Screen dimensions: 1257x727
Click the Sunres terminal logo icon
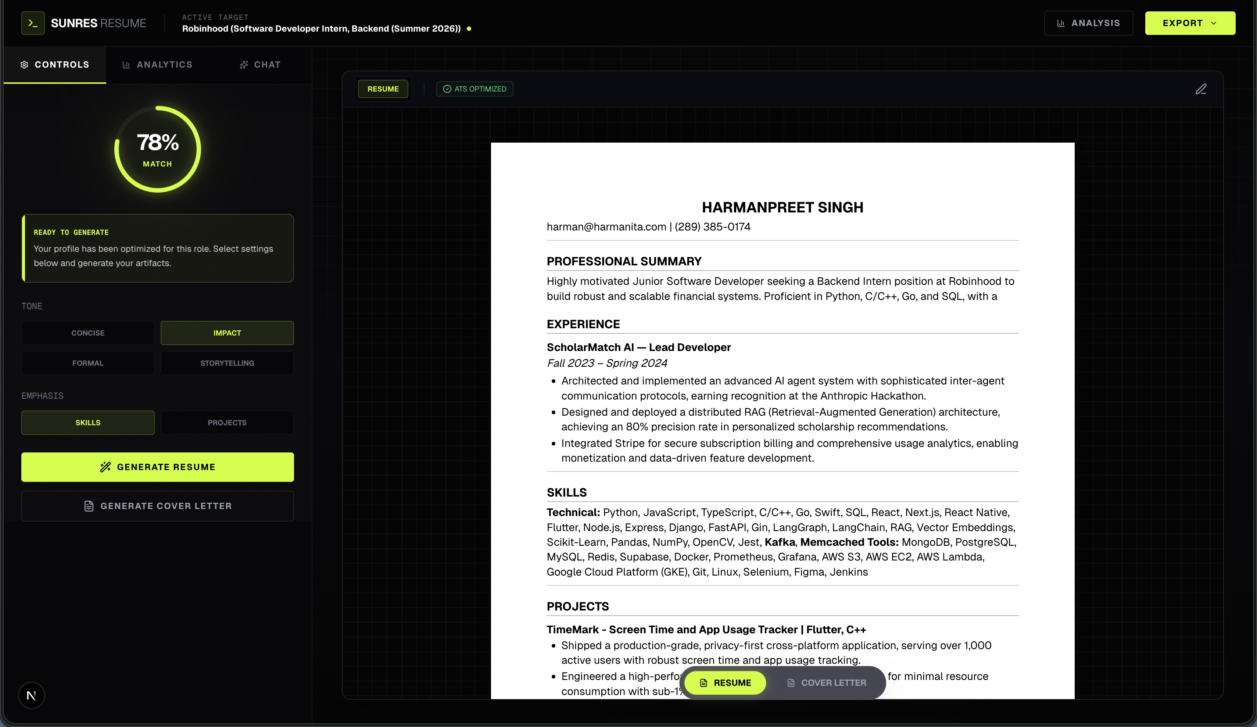click(x=33, y=23)
